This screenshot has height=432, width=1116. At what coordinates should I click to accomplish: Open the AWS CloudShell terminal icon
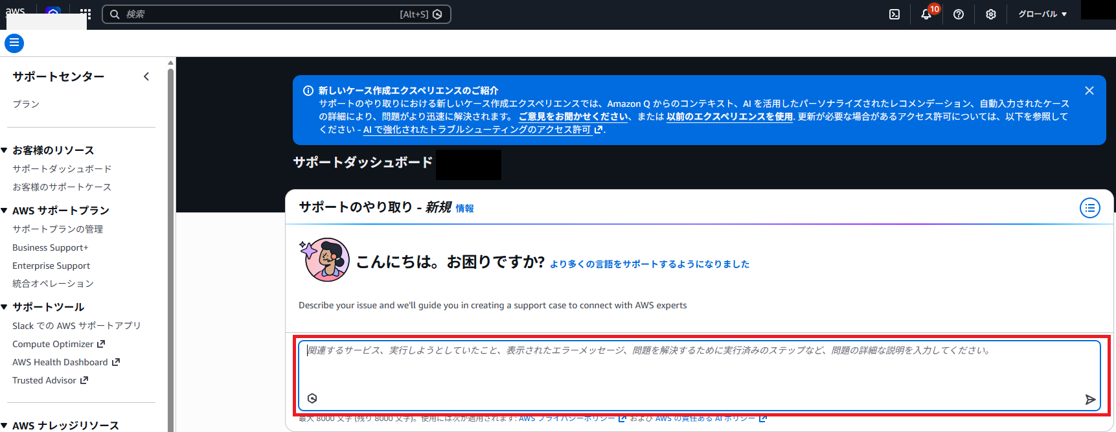[x=894, y=14]
